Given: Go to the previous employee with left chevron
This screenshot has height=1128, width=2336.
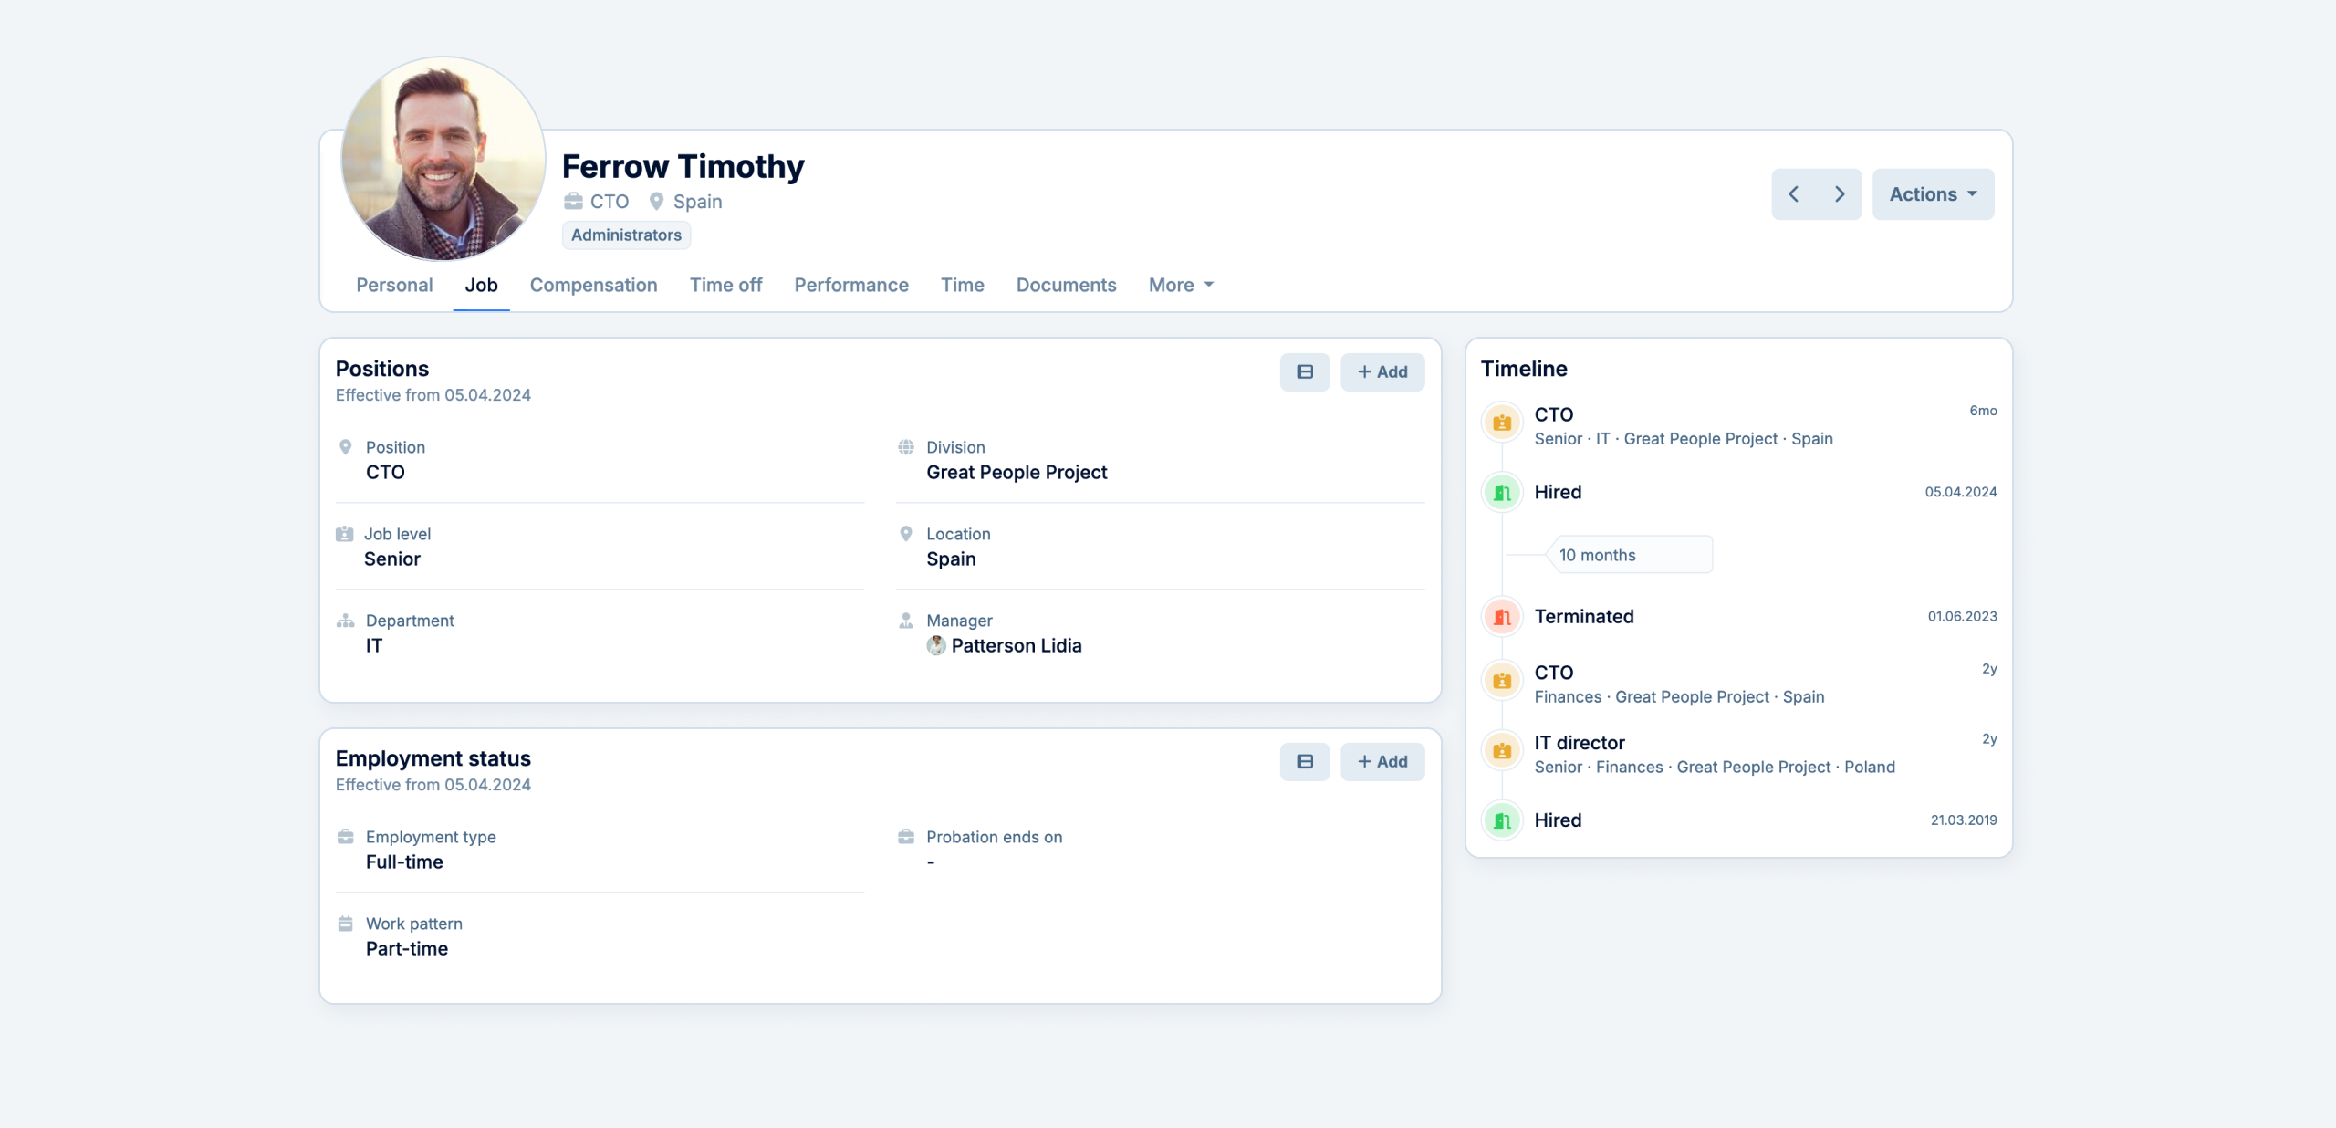Looking at the screenshot, I should (1794, 194).
